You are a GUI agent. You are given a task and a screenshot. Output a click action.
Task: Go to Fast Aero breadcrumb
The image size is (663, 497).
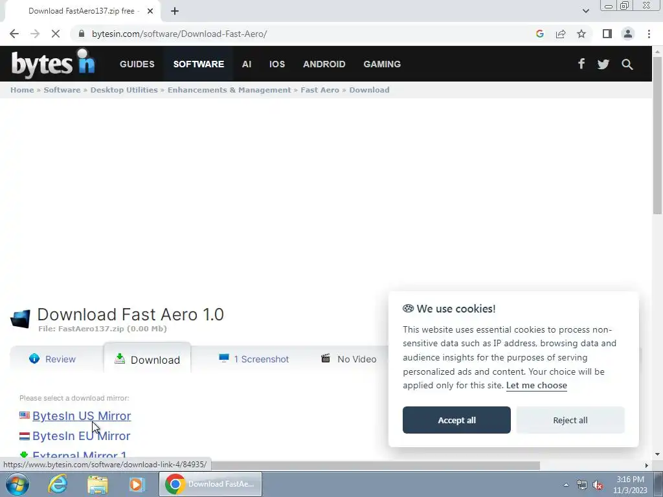(320, 90)
